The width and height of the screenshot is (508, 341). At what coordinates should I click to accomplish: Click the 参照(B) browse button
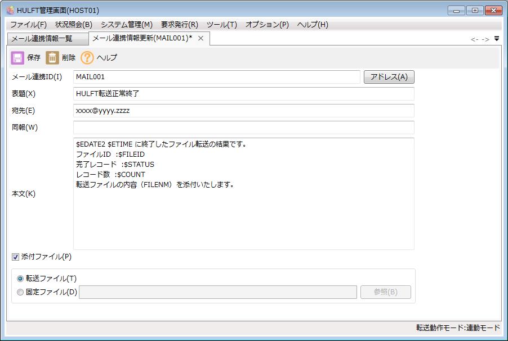386,292
